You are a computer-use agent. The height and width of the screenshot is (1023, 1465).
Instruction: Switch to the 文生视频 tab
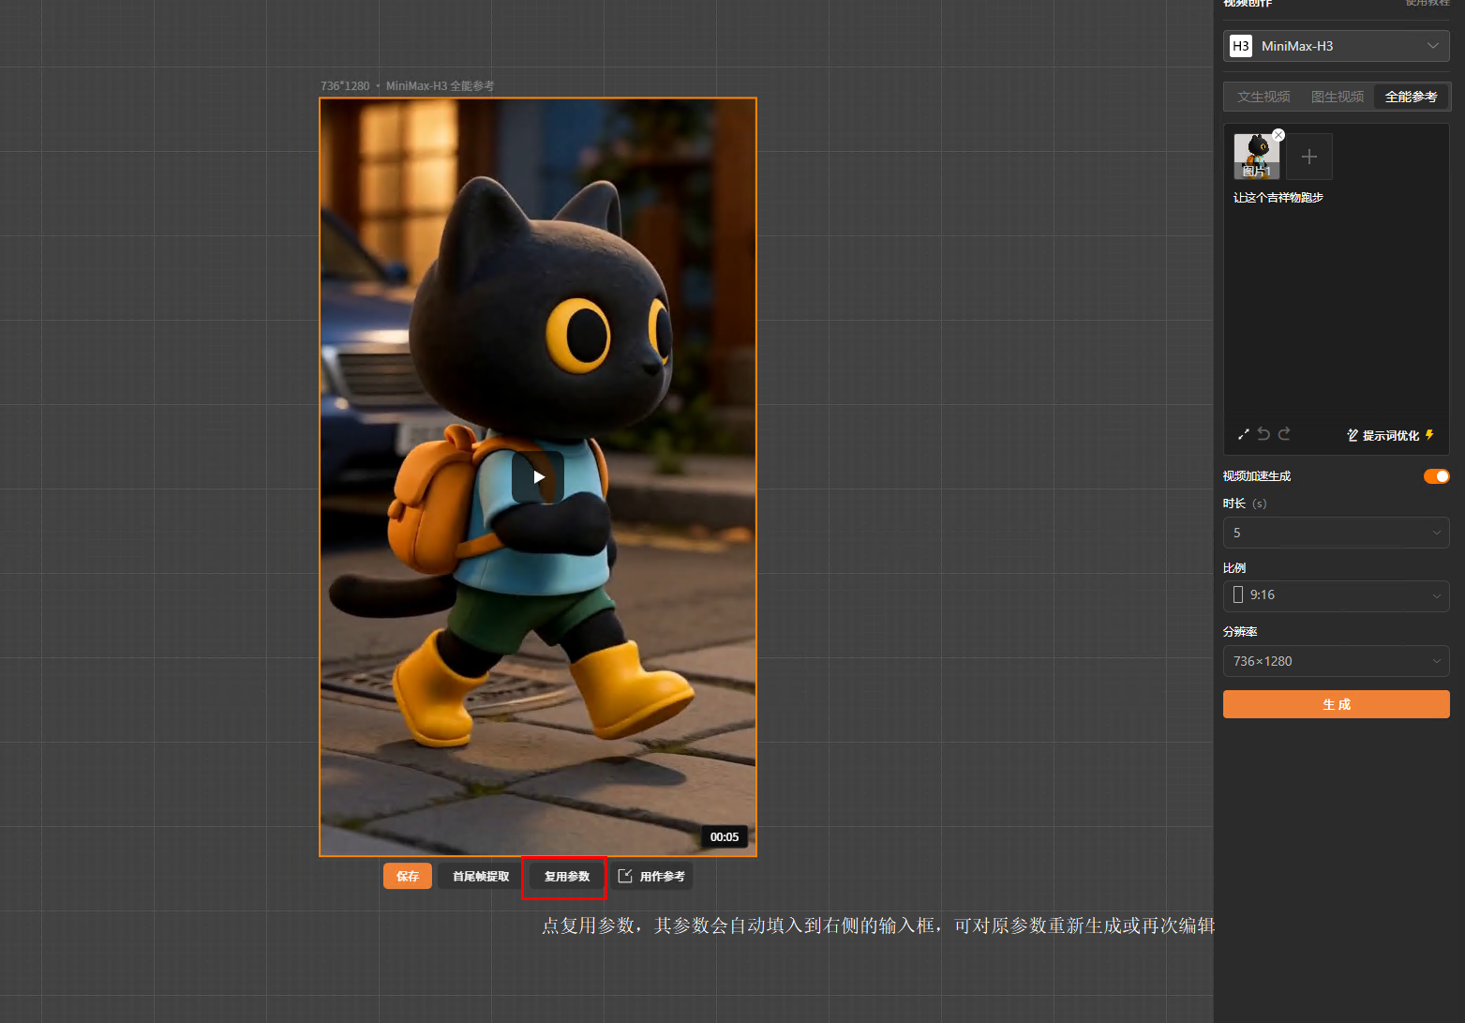(1263, 97)
